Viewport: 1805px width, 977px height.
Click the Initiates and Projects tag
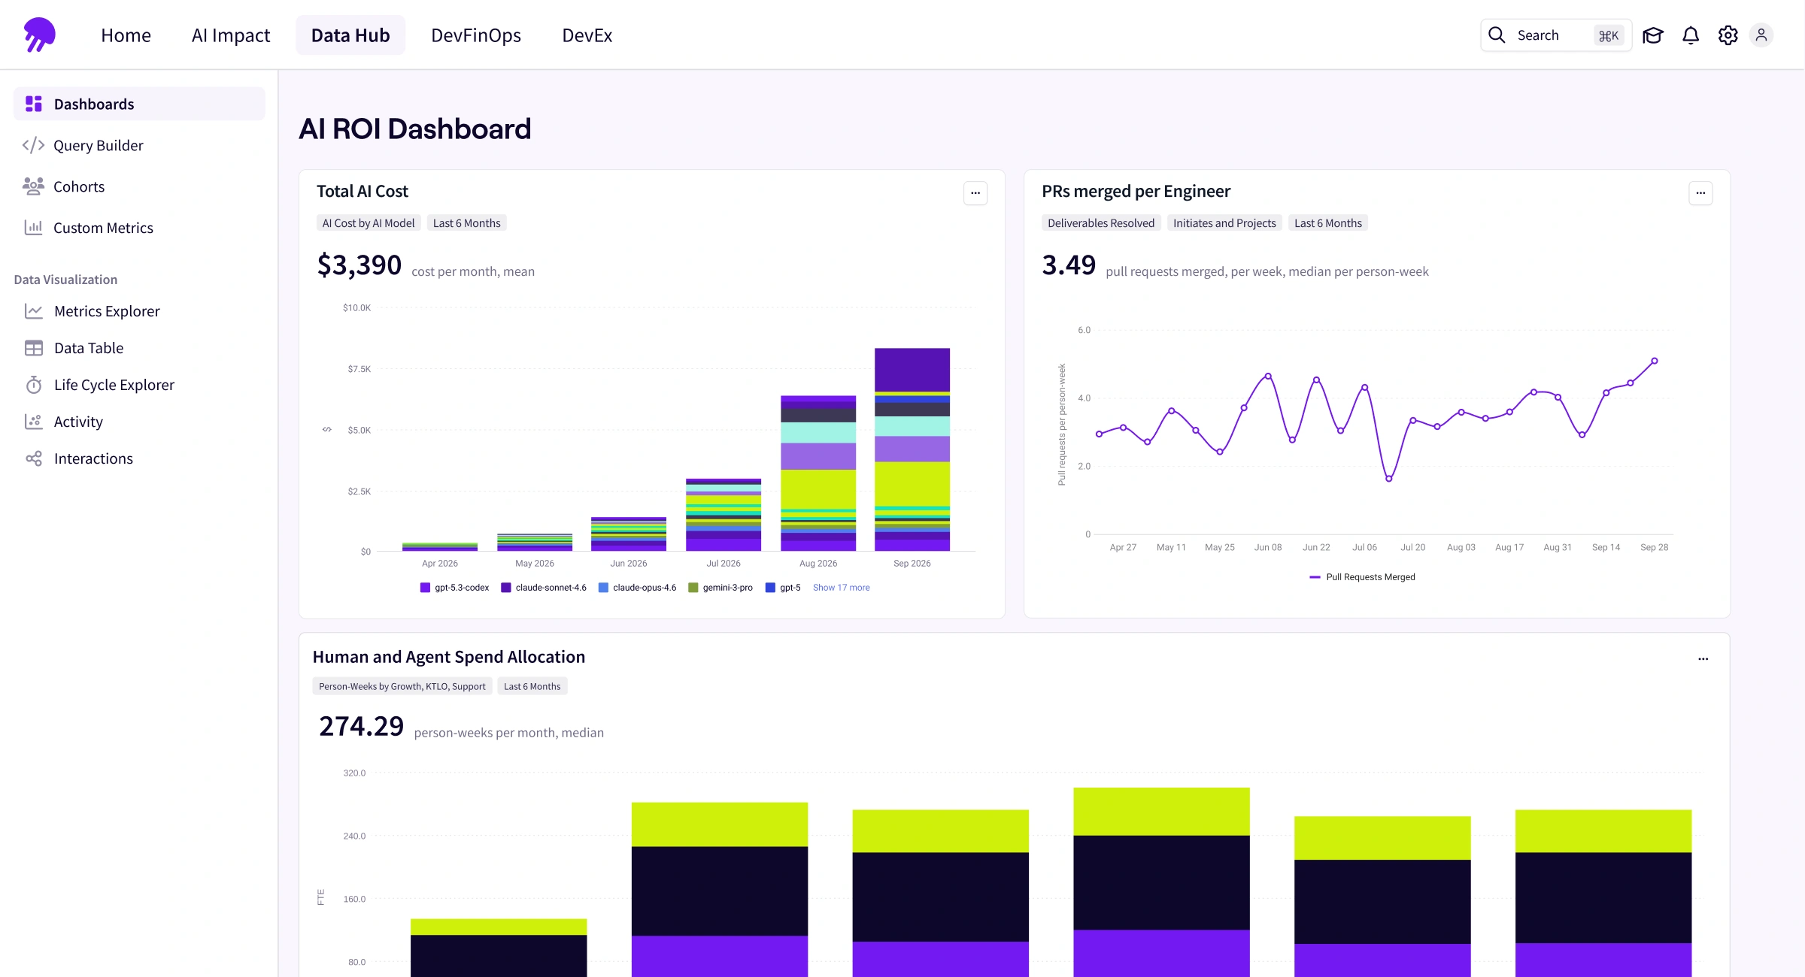pyautogui.click(x=1224, y=223)
